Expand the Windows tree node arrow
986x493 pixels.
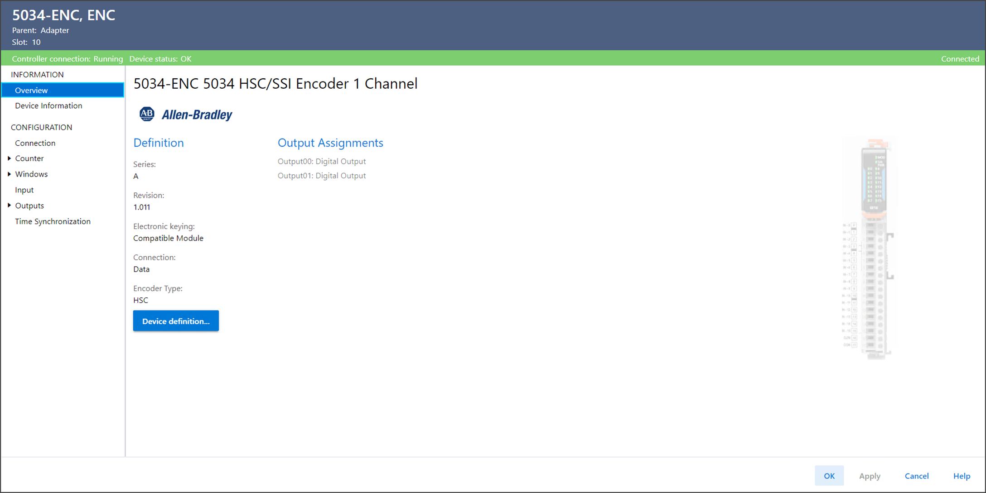(9, 174)
